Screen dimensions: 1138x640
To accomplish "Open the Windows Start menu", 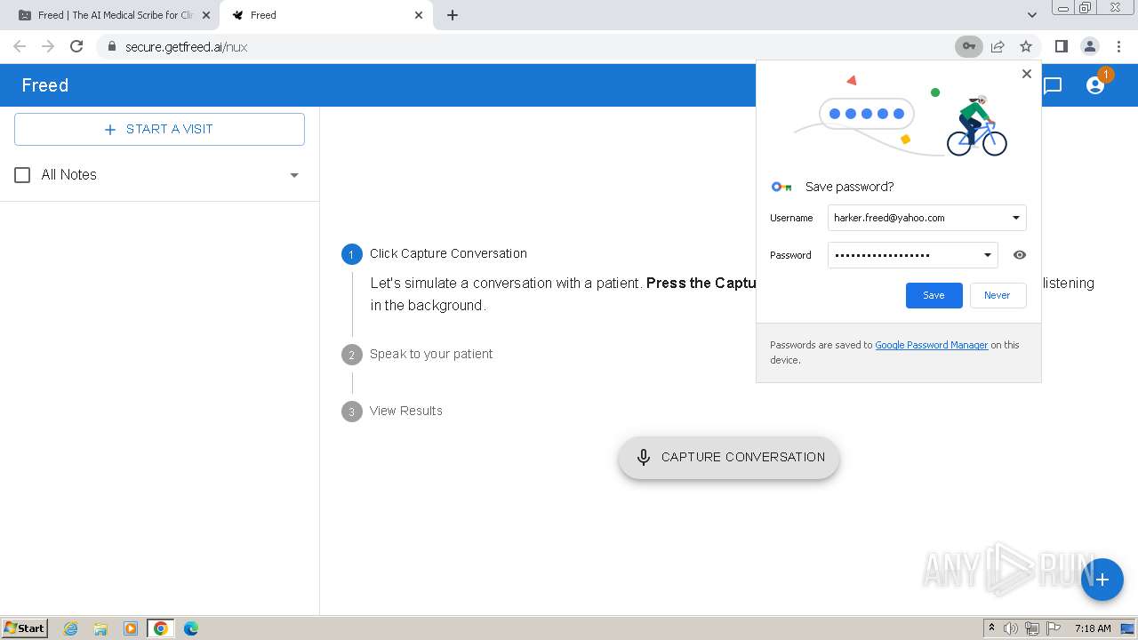I will (x=25, y=628).
